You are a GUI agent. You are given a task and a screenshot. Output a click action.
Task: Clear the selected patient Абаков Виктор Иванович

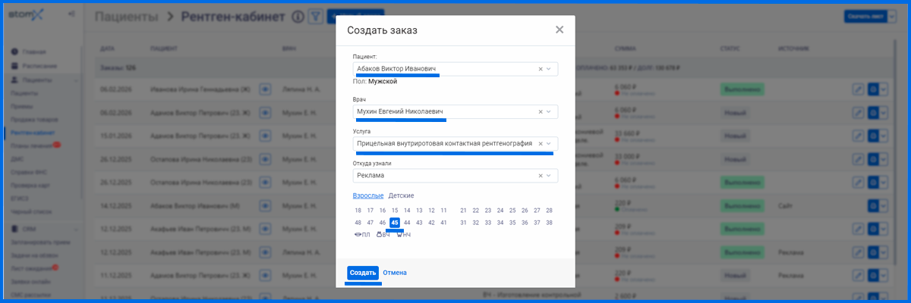click(x=541, y=69)
